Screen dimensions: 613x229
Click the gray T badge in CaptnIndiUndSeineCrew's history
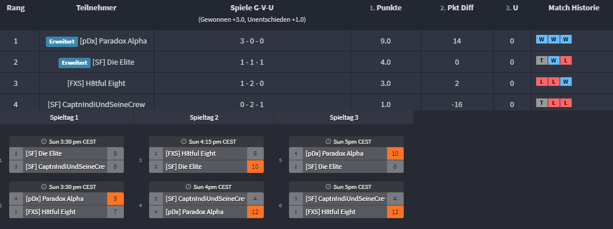point(541,103)
